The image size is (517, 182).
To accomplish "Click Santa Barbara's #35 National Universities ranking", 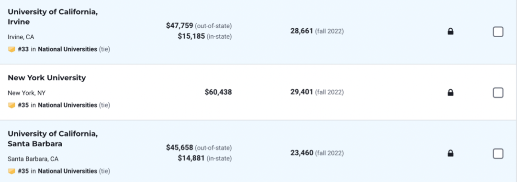I will tap(64, 171).
